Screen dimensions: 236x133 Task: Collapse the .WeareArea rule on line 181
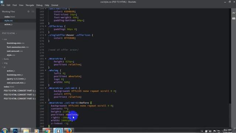(46, 58)
